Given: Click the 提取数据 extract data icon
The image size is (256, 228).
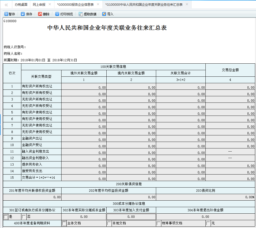Looking at the screenshot, I should (x=81, y=14).
